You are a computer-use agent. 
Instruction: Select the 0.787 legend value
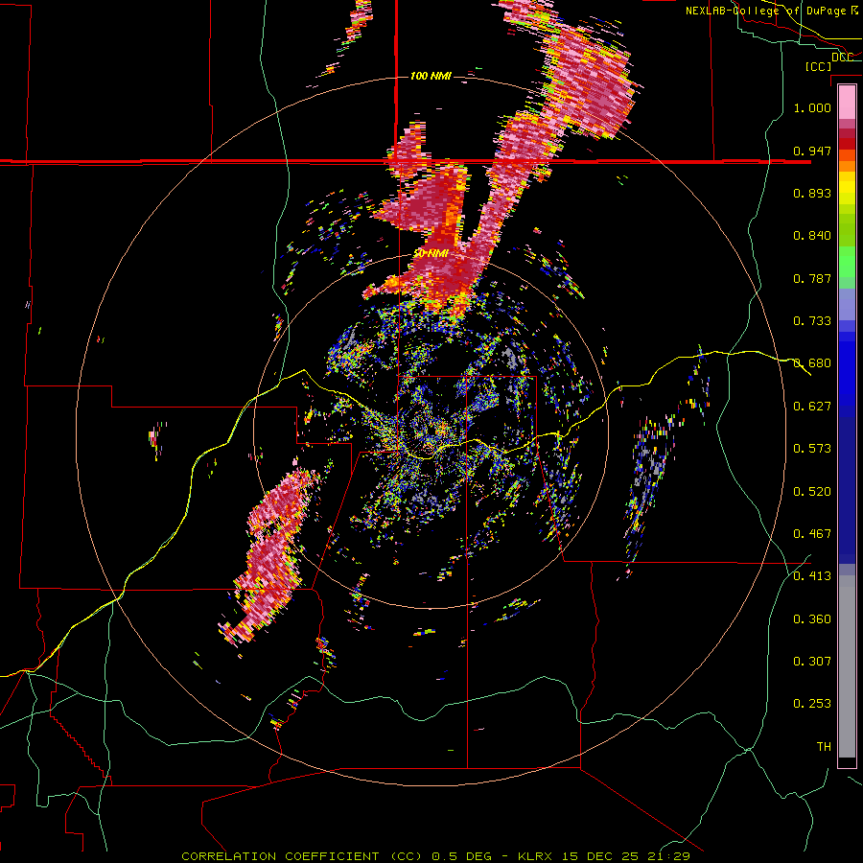(812, 278)
